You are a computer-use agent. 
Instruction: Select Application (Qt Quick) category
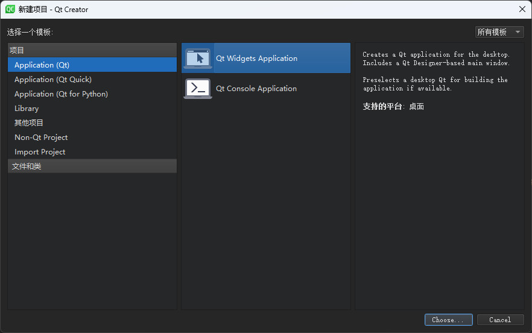pyautogui.click(x=53, y=80)
